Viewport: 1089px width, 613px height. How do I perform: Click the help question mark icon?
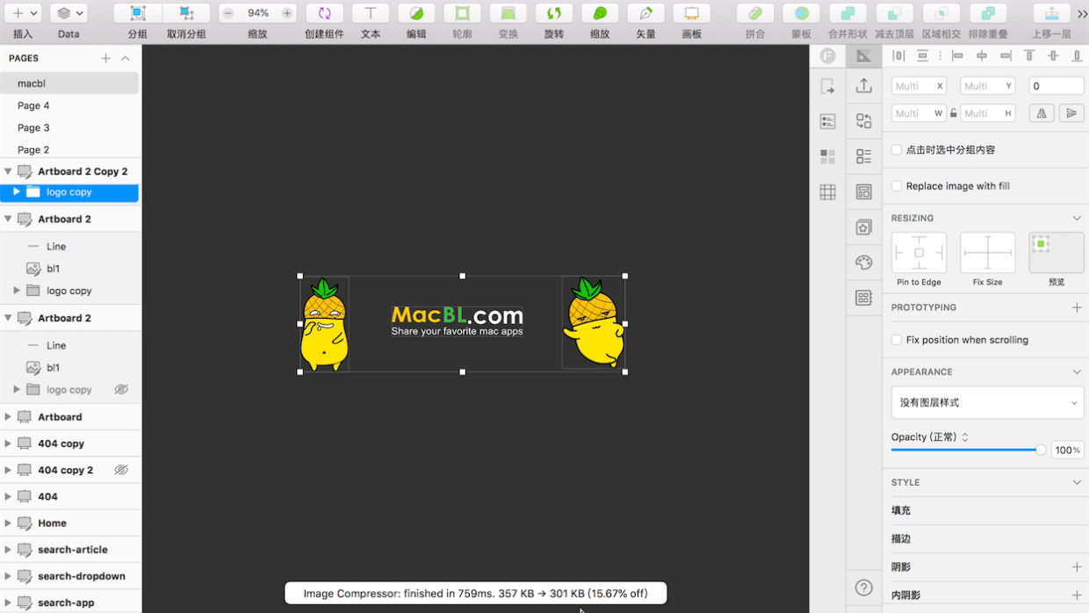(x=864, y=588)
